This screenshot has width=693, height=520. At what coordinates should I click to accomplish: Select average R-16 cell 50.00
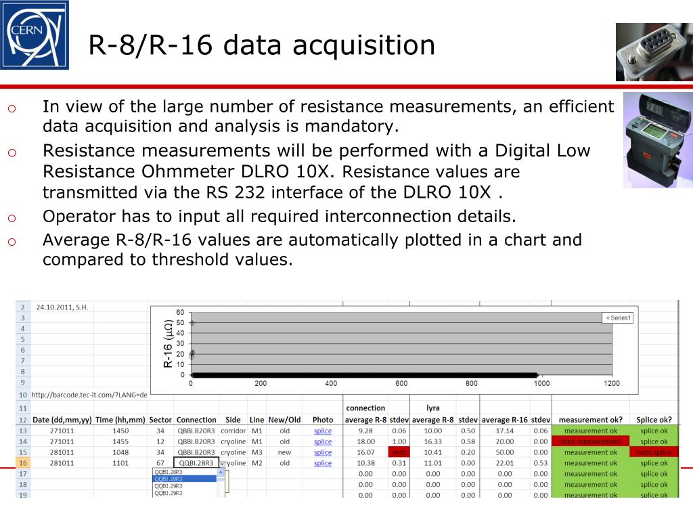tap(505, 452)
